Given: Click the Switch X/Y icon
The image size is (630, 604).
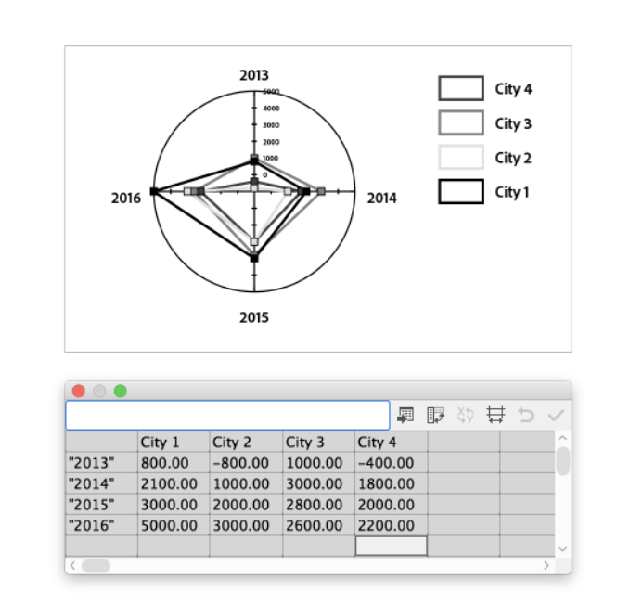Looking at the screenshot, I should (466, 415).
